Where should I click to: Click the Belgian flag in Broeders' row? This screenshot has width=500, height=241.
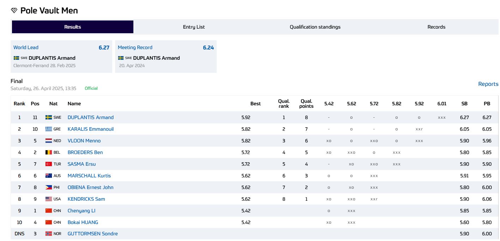49,153
